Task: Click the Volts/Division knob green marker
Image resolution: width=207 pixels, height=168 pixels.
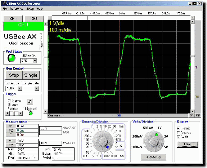Action: click(157, 135)
